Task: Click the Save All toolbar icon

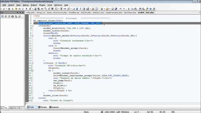Action: [116, 9]
